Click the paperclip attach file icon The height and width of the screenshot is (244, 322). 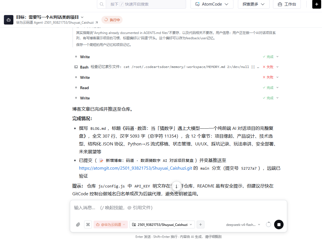pyautogui.click(x=78, y=225)
